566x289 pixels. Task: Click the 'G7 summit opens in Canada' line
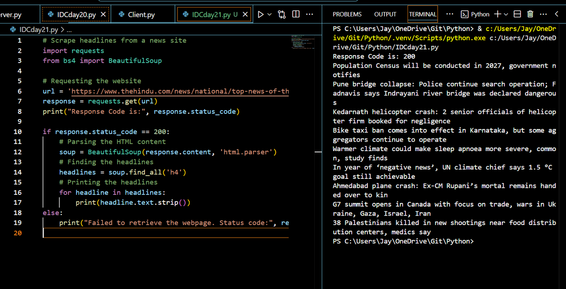[x=444, y=209]
